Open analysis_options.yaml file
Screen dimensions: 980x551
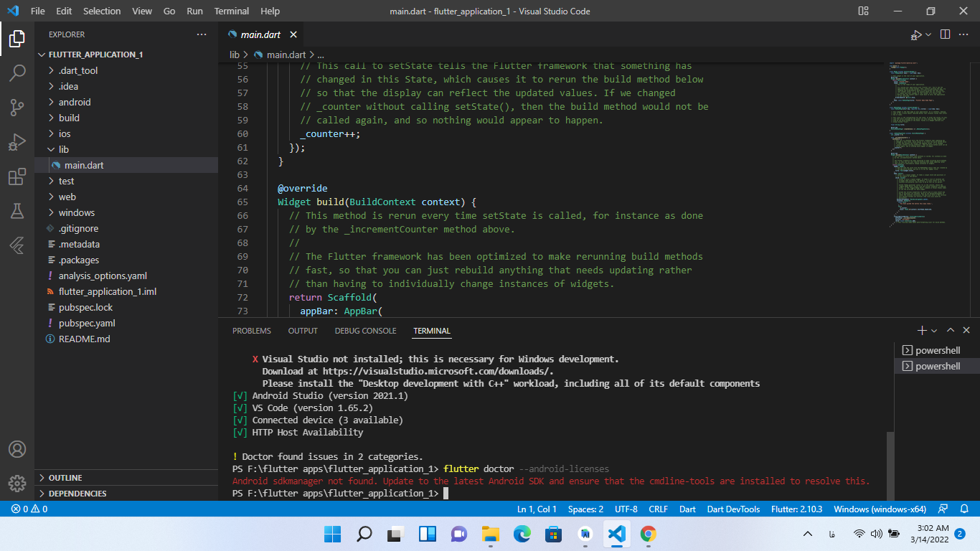(x=126, y=275)
